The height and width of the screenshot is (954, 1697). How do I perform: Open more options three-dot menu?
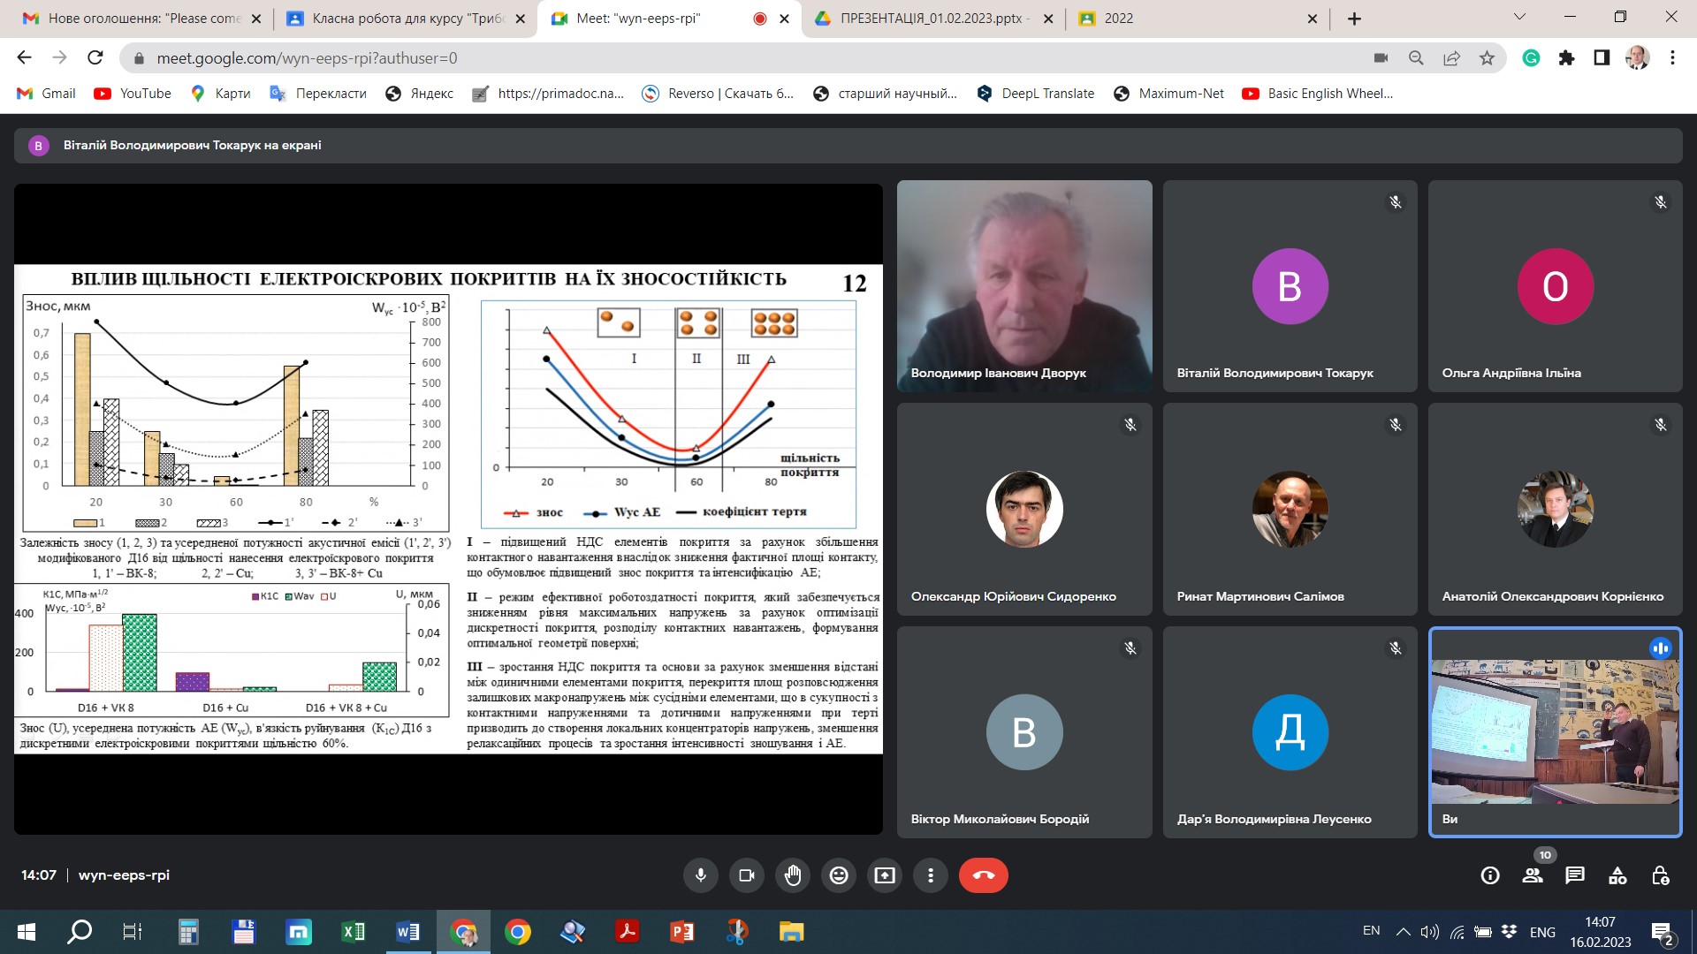[931, 875]
